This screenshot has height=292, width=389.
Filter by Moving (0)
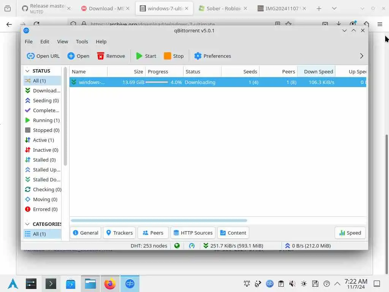click(x=42, y=200)
